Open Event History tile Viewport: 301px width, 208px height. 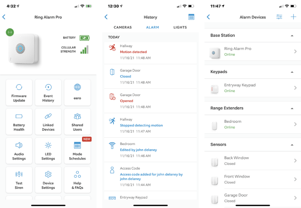click(48, 93)
